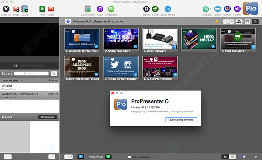Open the Editor
The width and height of the screenshot is (262, 160).
(51, 9)
